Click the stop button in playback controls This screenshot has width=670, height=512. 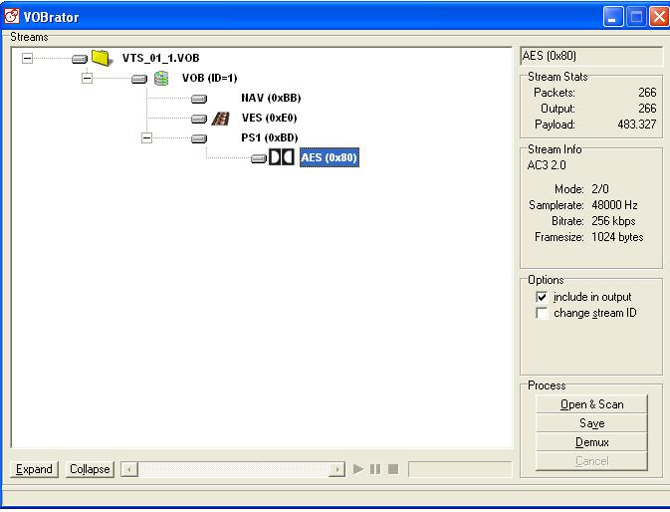click(x=393, y=469)
